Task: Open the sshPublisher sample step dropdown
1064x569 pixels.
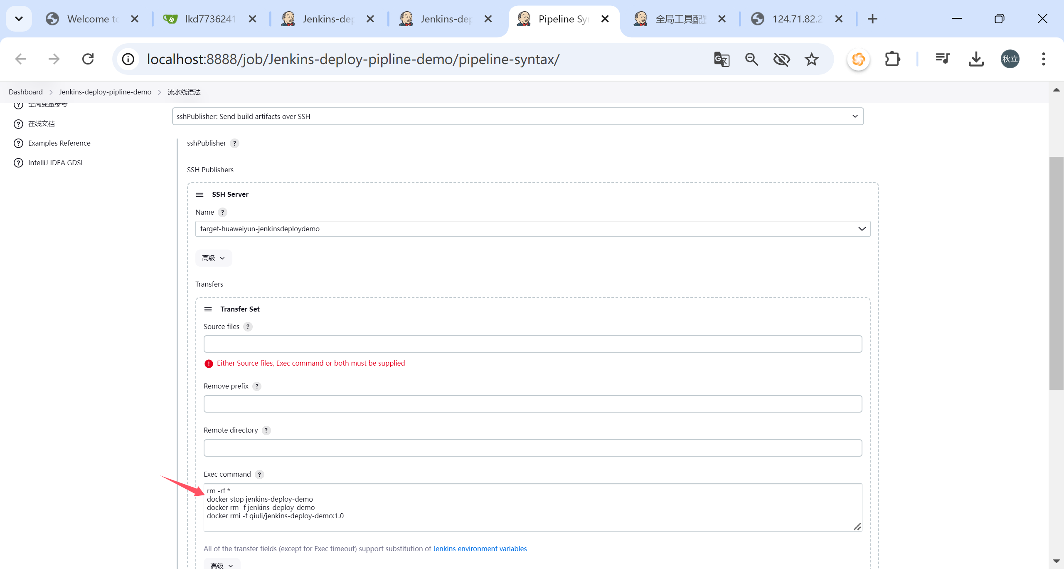Action: pyautogui.click(x=517, y=116)
